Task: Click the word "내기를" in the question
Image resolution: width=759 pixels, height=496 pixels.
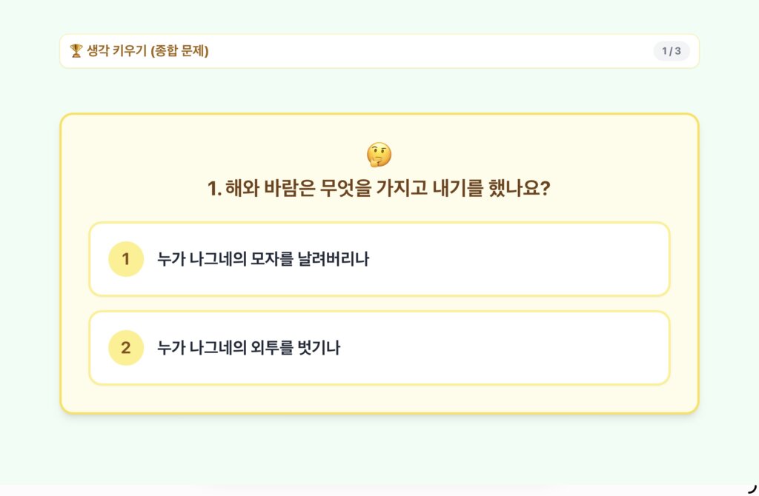Action: click(457, 188)
